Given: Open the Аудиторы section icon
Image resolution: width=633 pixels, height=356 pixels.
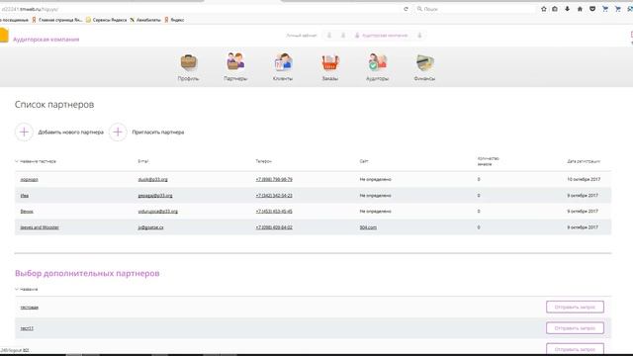Looking at the screenshot, I should (x=377, y=62).
